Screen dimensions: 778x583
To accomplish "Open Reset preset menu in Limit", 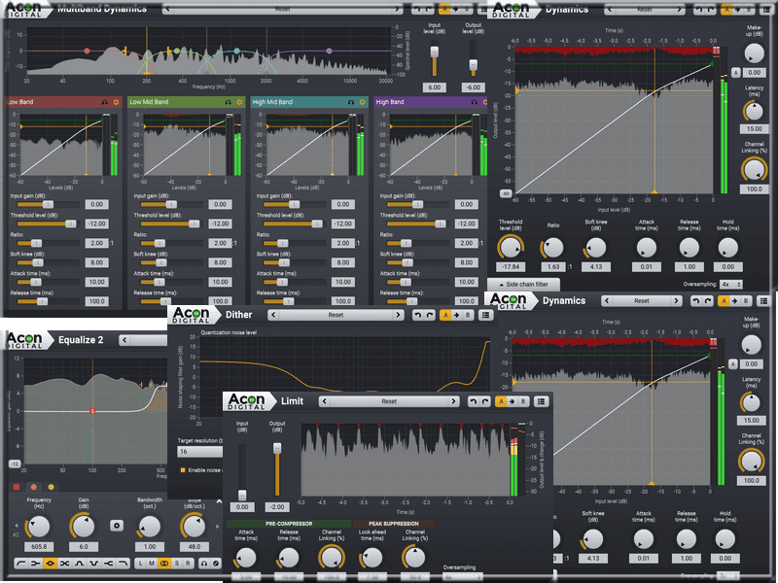I will [x=389, y=401].
